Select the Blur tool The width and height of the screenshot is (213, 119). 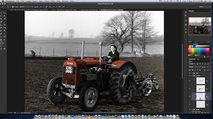pyautogui.click(x=1, y=31)
